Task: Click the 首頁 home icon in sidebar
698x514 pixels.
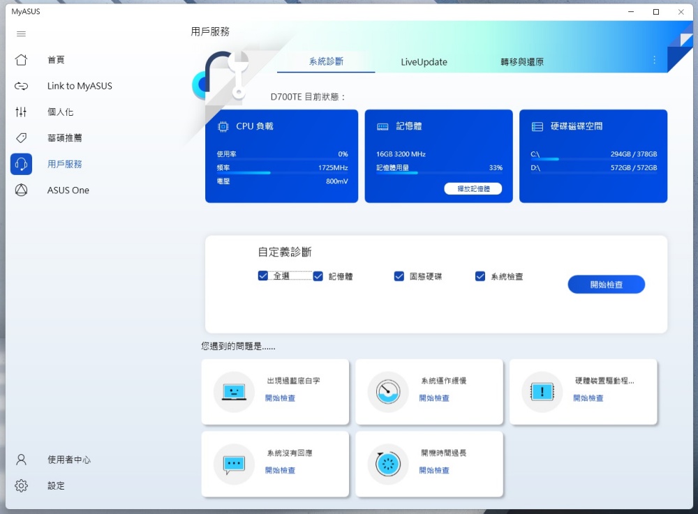Action: click(x=21, y=60)
